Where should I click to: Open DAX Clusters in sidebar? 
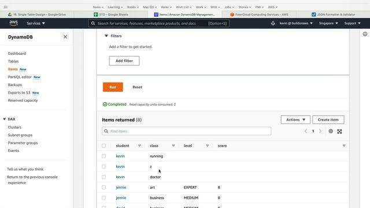point(14,127)
